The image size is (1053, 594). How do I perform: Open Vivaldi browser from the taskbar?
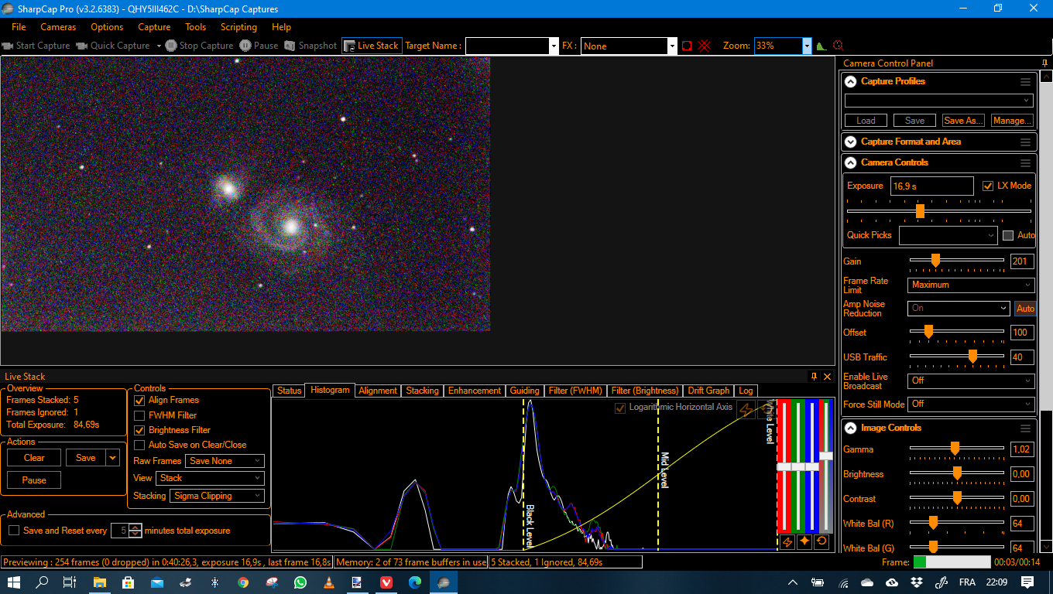pyautogui.click(x=386, y=582)
